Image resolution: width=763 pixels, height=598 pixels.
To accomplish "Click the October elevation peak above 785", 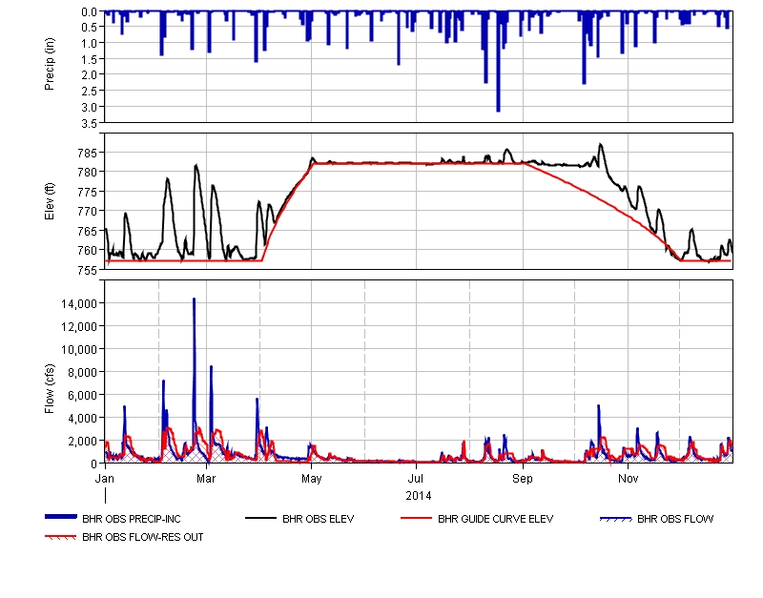I will click(x=601, y=145).
